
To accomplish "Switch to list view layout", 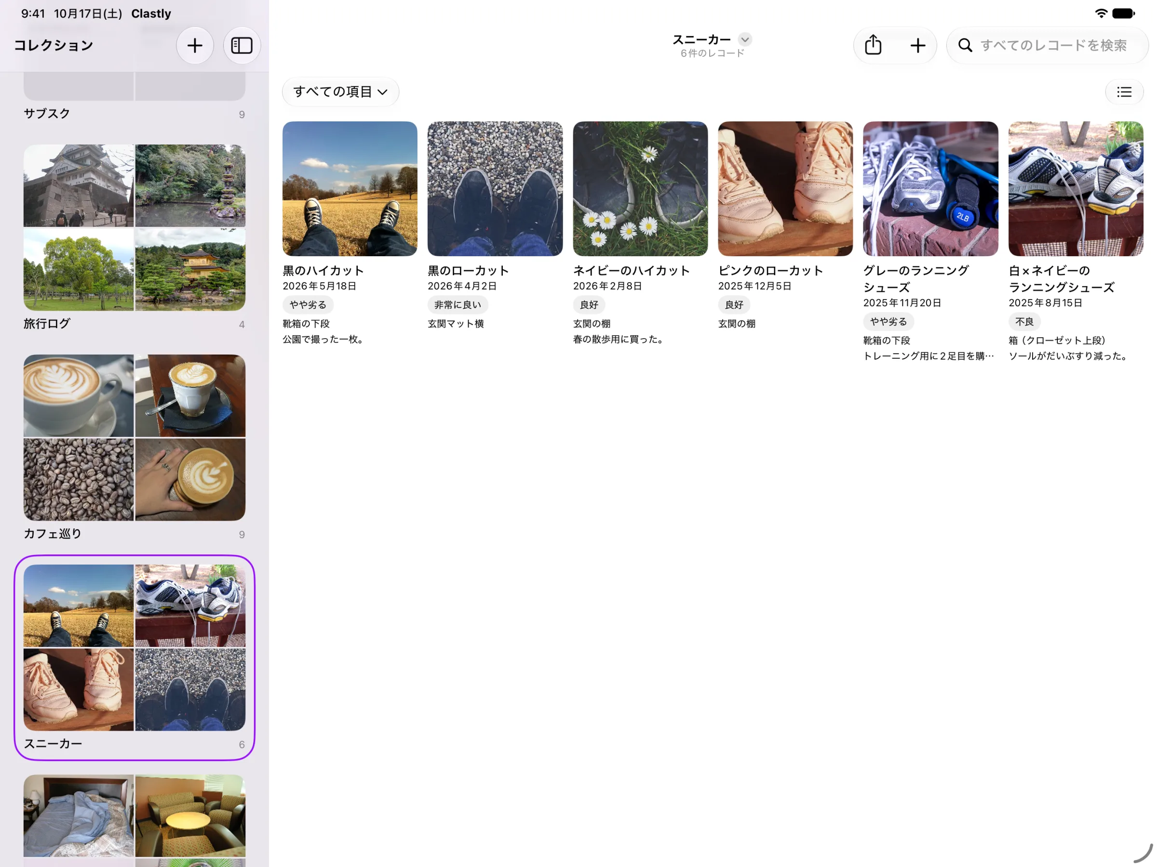I will [x=1124, y=92].
